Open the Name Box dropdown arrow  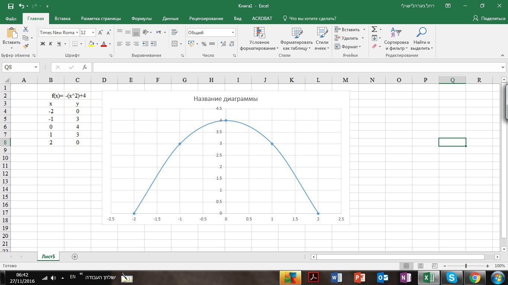point(36,67)
